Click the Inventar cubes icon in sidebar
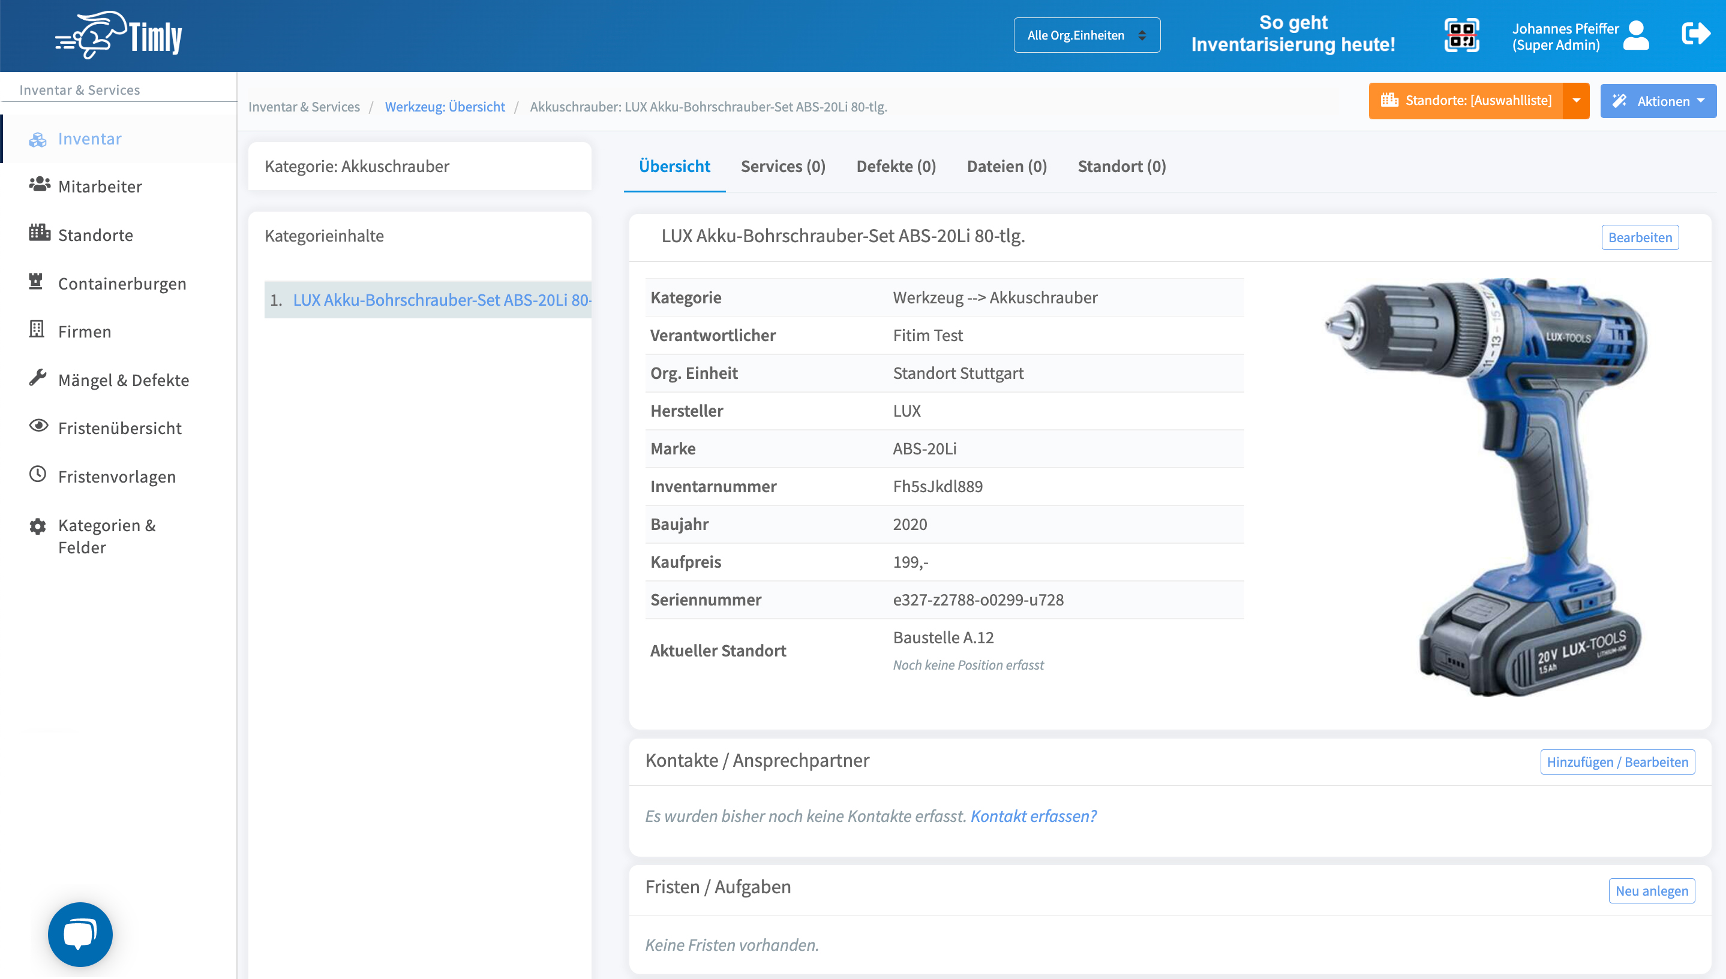1726x979 pixels. (38, 139)
